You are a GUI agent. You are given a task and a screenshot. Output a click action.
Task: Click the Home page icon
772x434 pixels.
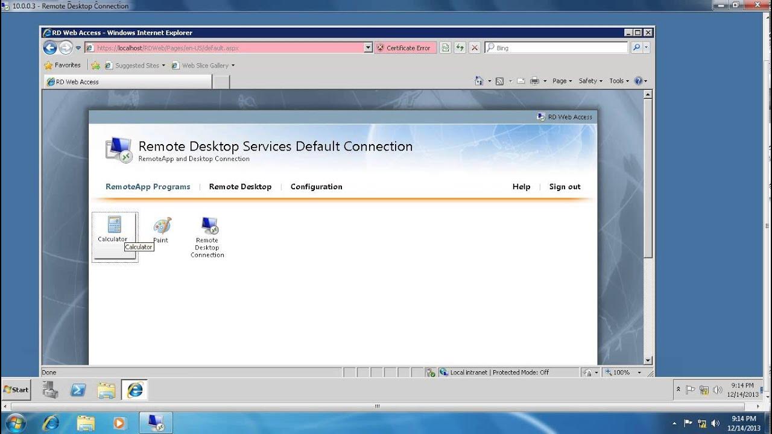(x=479, y=81)
